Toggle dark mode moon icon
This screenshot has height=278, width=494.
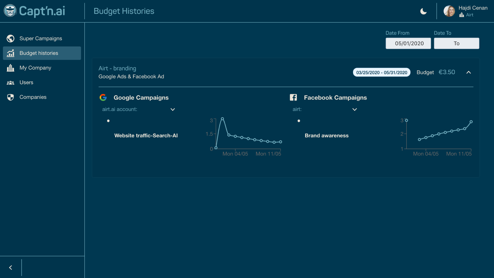tap(423, 11)
